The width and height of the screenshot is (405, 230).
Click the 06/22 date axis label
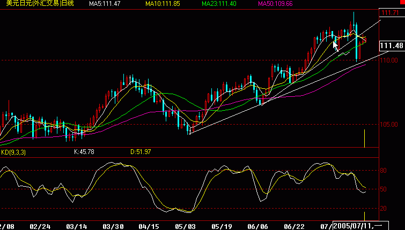click(294, 227)
